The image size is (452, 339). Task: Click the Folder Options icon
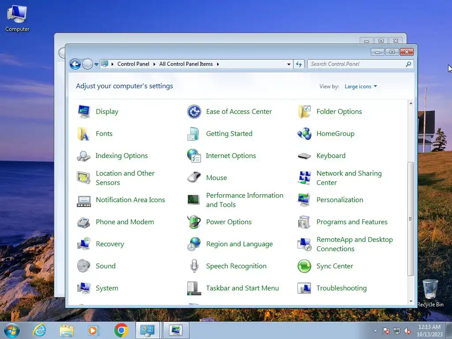305,112
